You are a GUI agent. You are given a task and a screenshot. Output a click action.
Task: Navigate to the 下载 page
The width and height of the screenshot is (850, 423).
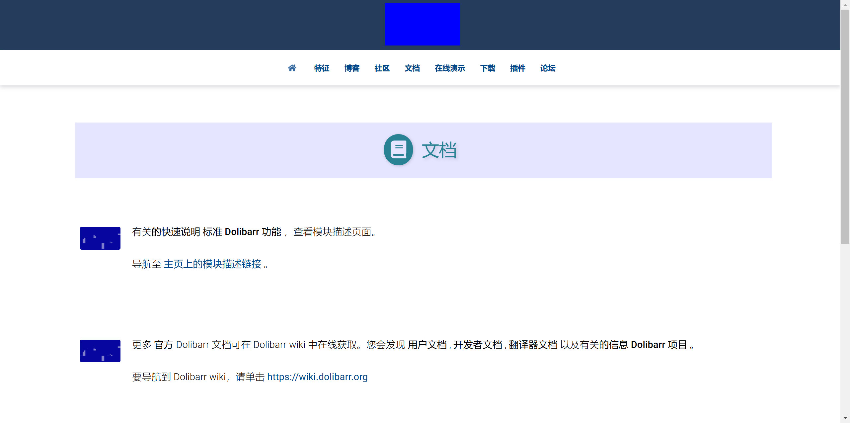487,68
